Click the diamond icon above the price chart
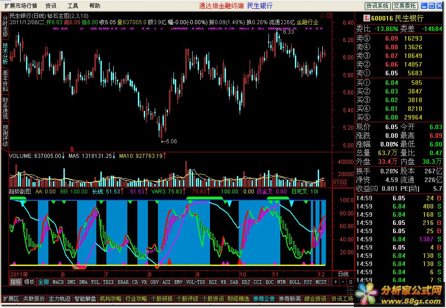The height and width of the screenshot is (308, 446). (x=323, y=16)
